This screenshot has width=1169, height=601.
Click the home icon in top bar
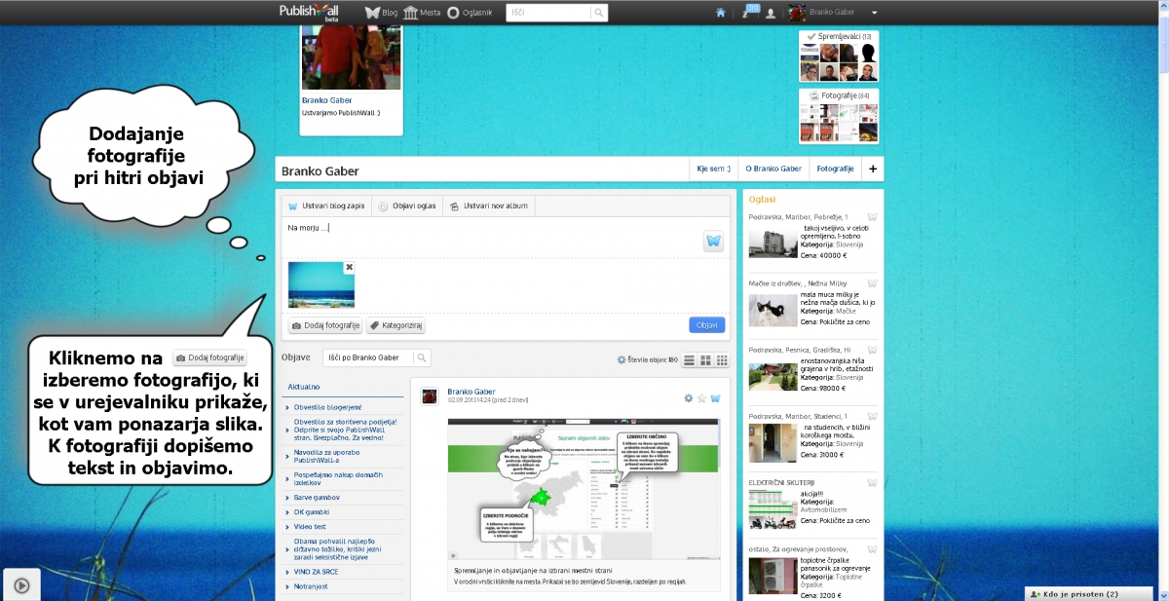click(721, 13)
